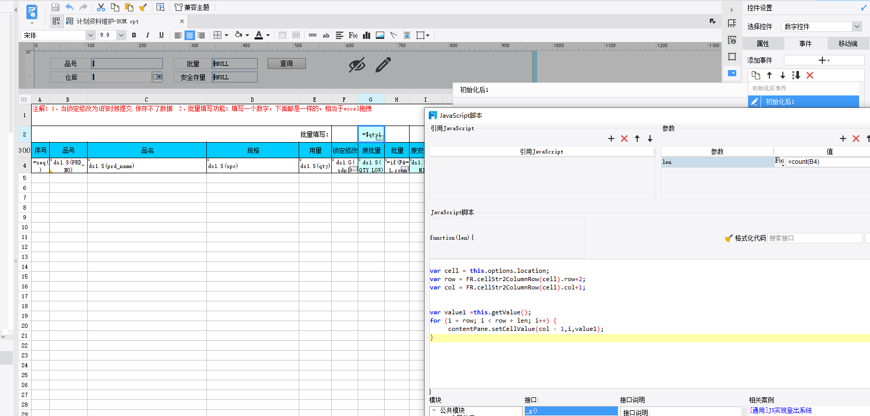Toggle italic formatting
The width and height of the screenshot is (870, 416).
coord(148,35)
